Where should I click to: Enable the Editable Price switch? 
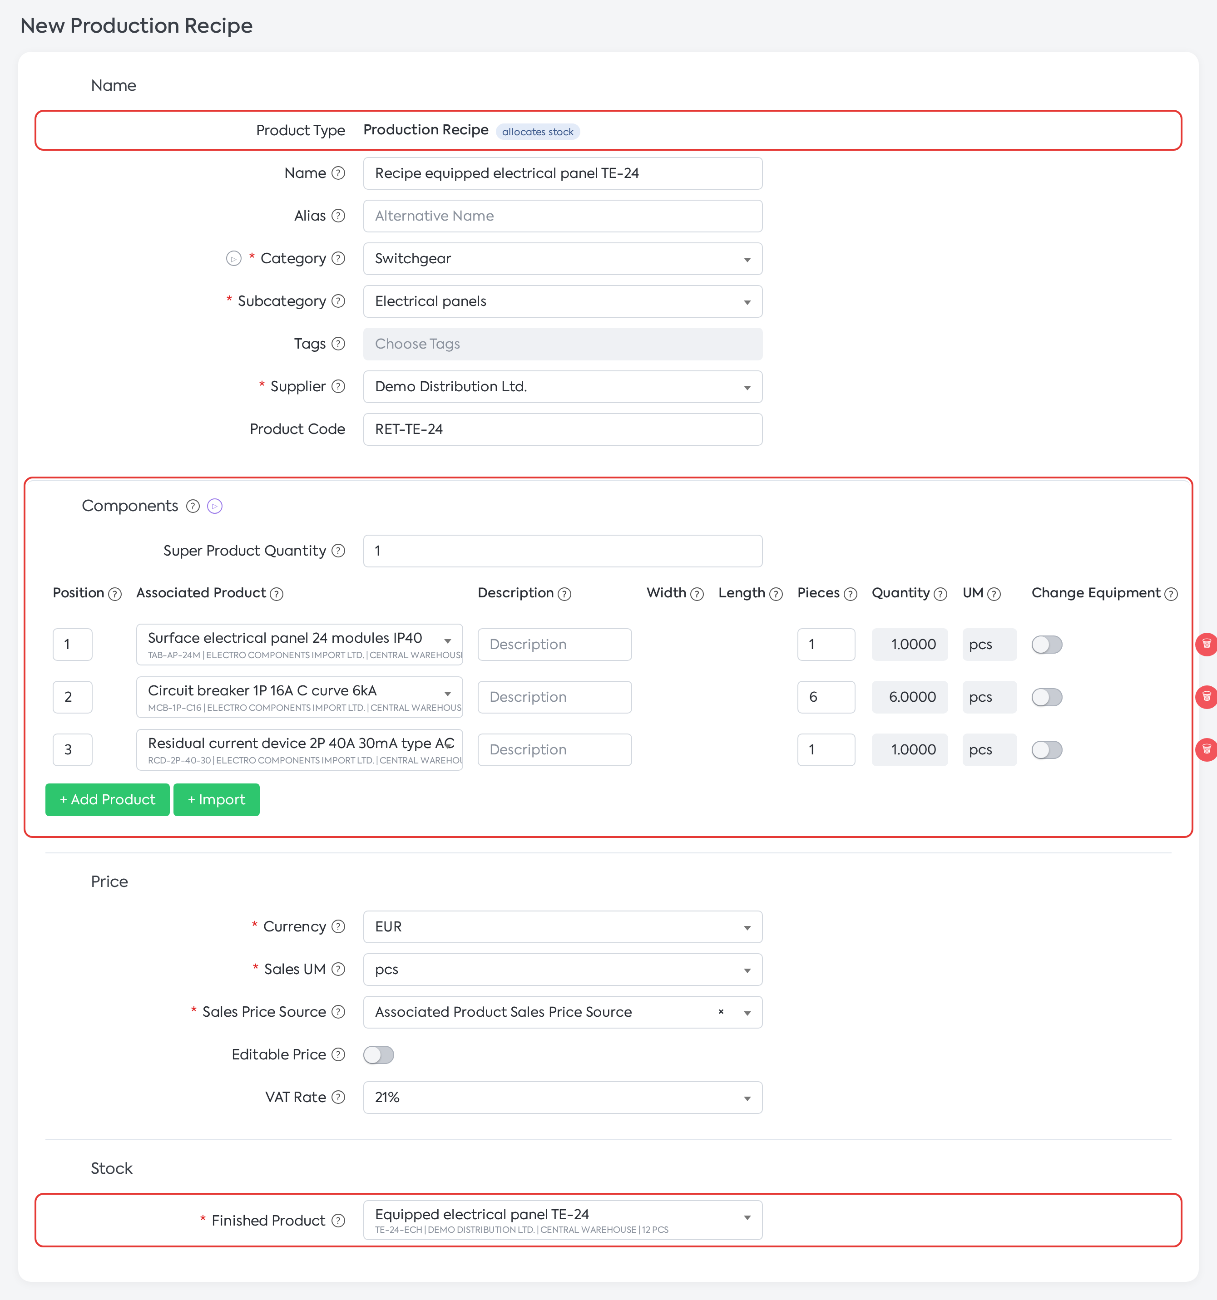[x=379, y=1055]
